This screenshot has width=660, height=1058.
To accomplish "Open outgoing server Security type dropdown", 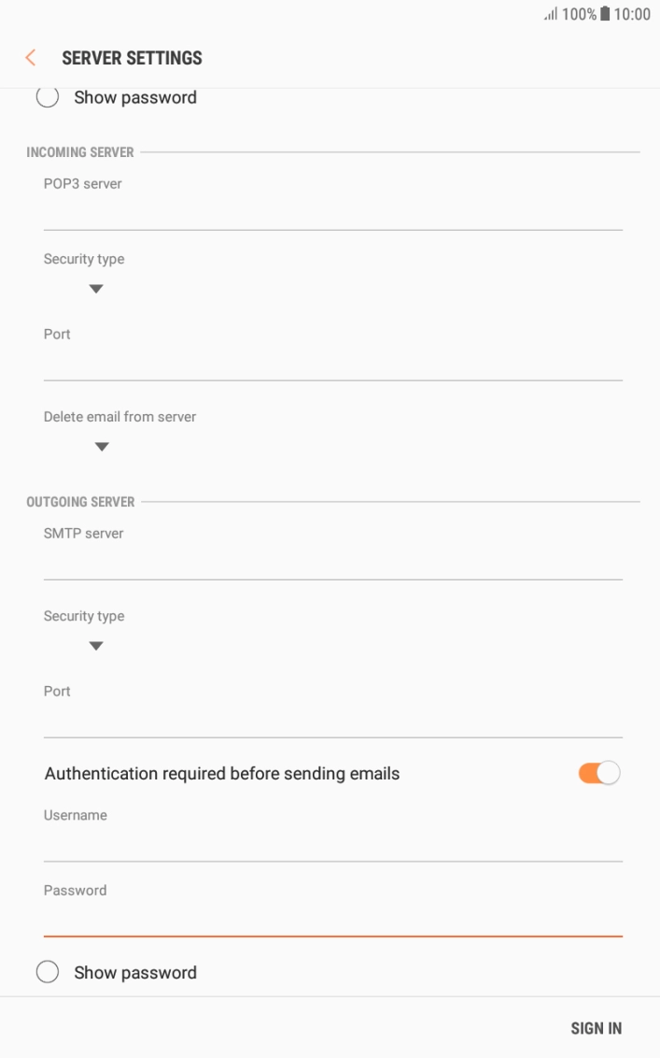I will click(x=95, y=646).
